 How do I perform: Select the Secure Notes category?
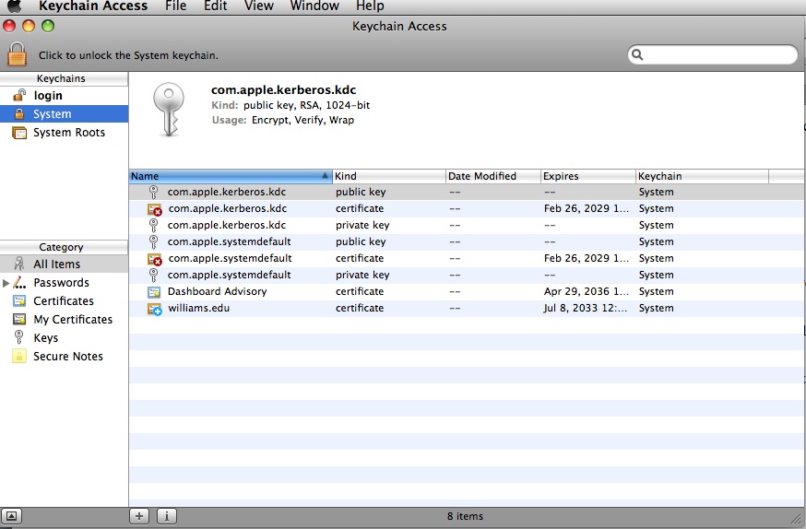point(65,357)
